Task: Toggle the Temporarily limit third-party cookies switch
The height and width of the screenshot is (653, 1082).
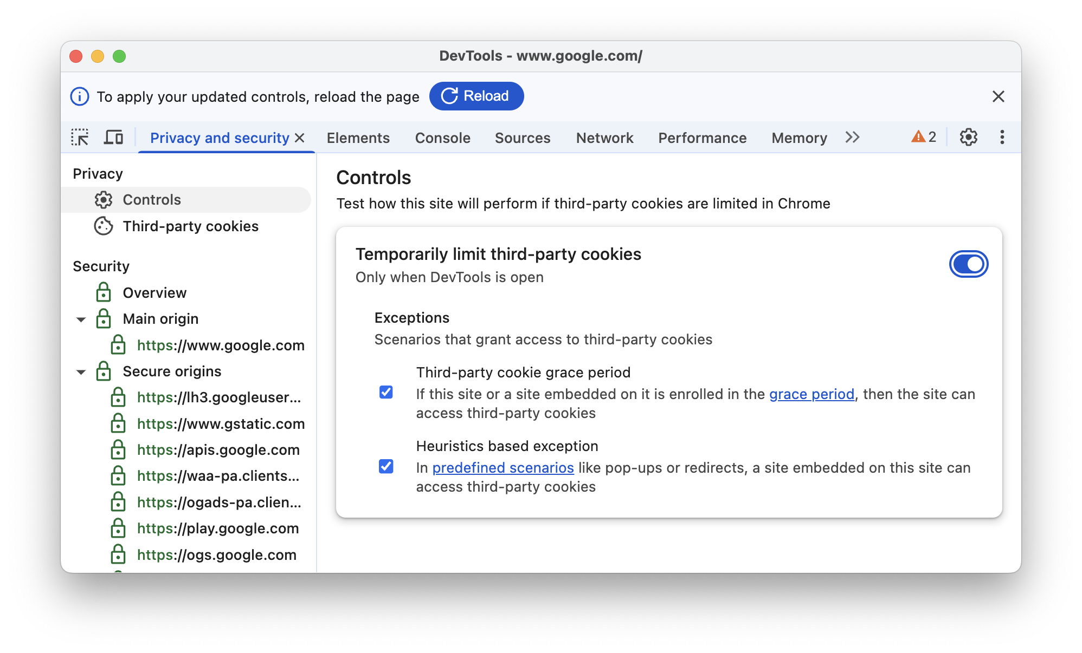Action: point(968,264)
